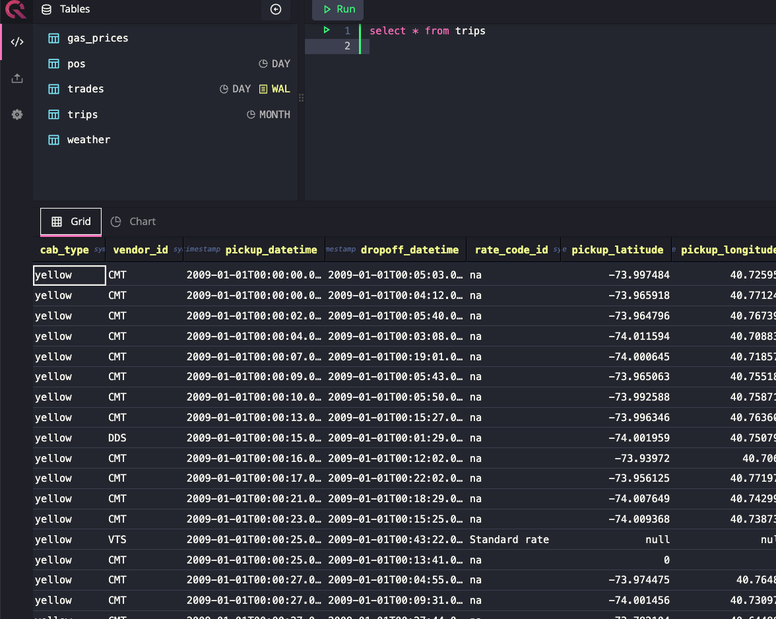776x619 pixels.
Task: Expand the gas_prices table
Action: point(98,38)
